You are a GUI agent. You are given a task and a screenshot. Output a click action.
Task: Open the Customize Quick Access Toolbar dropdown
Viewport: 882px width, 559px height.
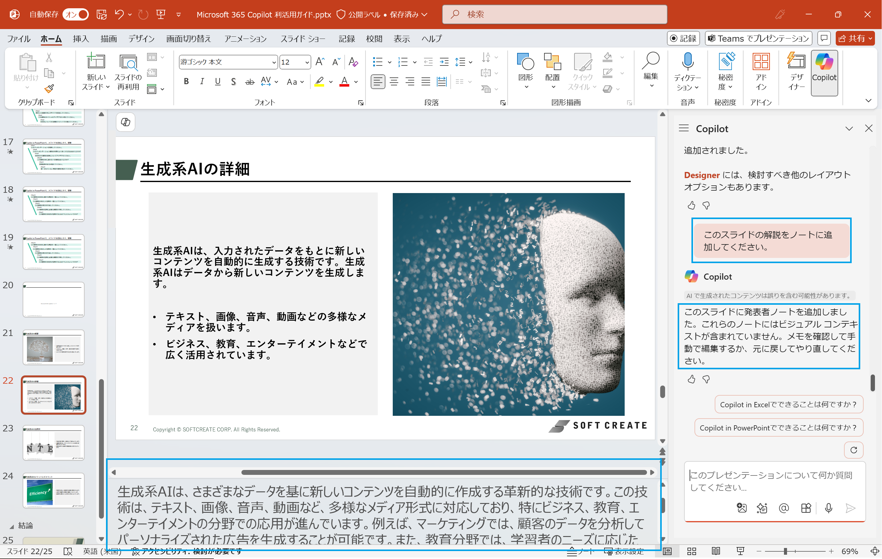[x=178, y=15]
